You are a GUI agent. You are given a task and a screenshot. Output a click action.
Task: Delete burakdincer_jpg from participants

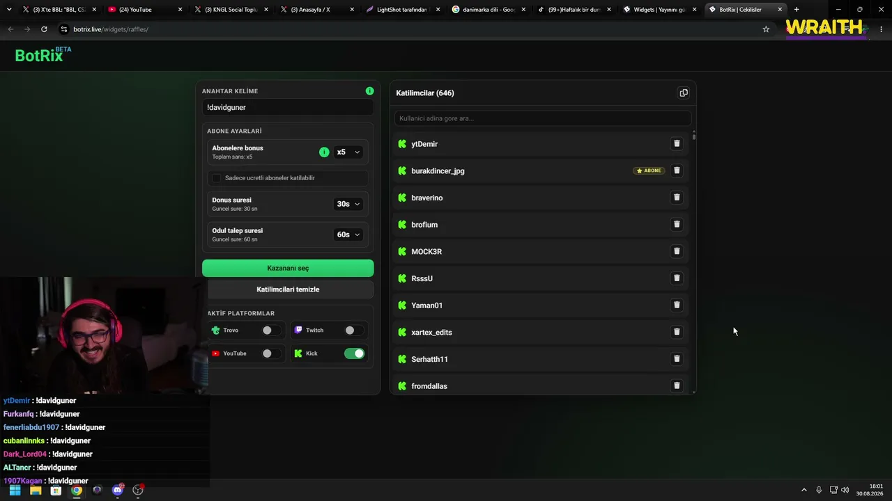676,170
